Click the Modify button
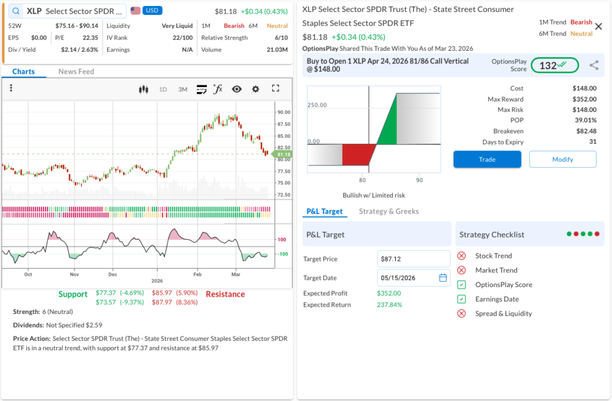Viewport: 612px width, 401px height. click(x=562, y=159)
